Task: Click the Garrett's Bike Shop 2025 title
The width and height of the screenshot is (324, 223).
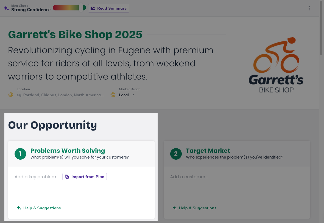Action: (75, 35)
